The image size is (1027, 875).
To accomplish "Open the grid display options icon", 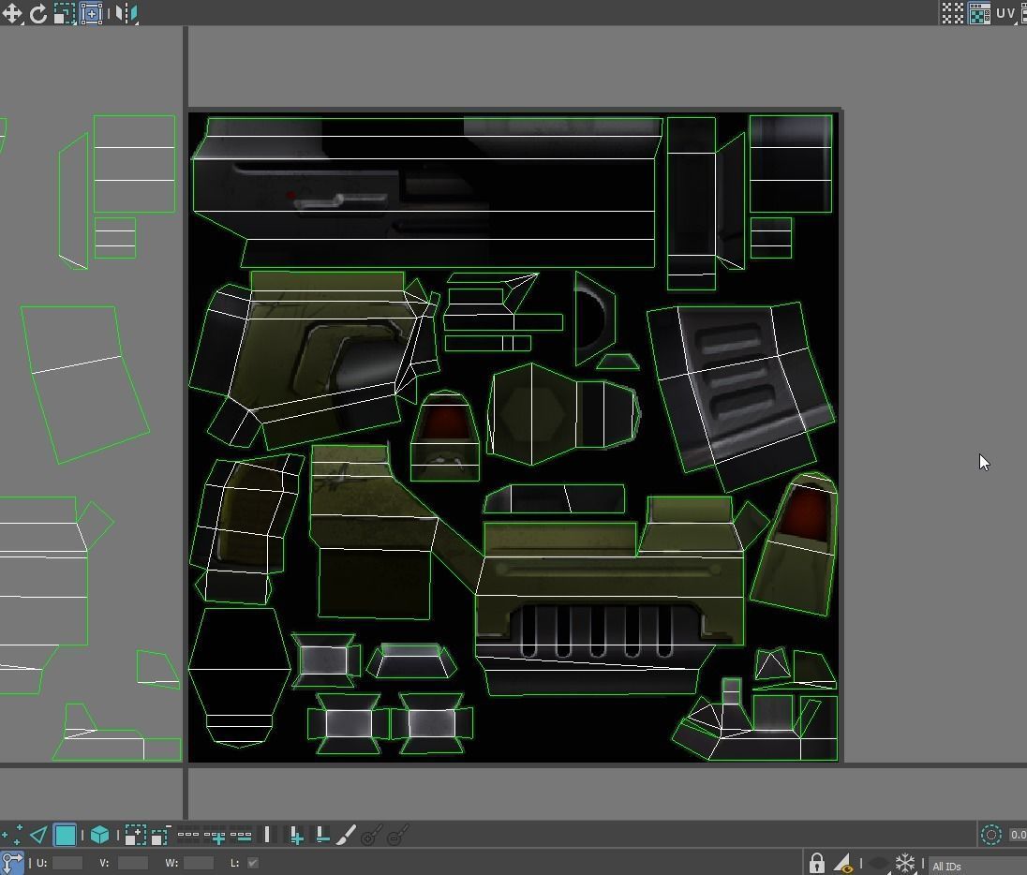I will click(952, 13).
